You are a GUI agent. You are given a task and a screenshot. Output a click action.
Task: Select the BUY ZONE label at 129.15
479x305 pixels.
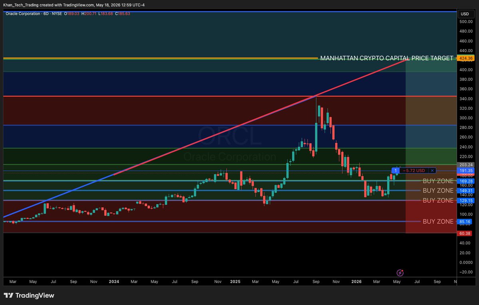[x=438, y=200]
